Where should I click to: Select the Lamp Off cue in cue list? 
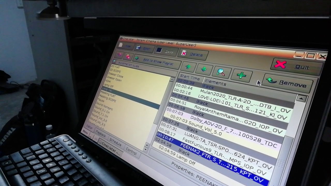coord(108,85)
